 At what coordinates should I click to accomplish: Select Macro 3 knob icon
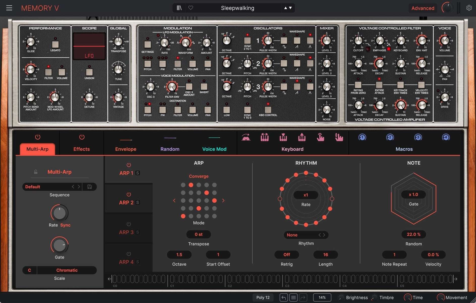click(418, 137)
